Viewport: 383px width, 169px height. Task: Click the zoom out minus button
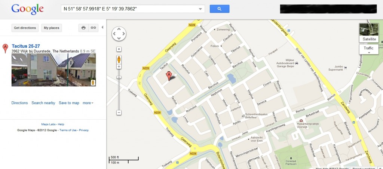tap(119, 113)
